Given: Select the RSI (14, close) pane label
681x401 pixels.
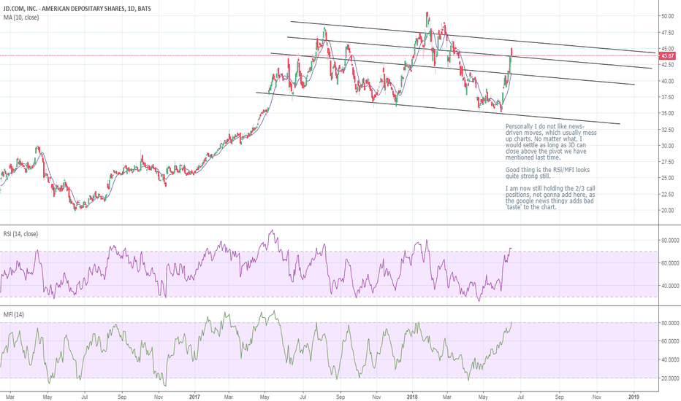Looking at the screenshot, I should (20, 233).
